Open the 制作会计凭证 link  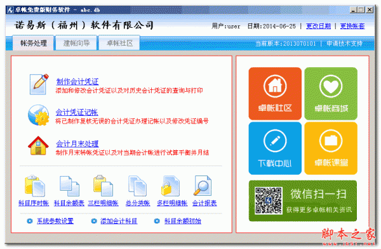(77, 82)
